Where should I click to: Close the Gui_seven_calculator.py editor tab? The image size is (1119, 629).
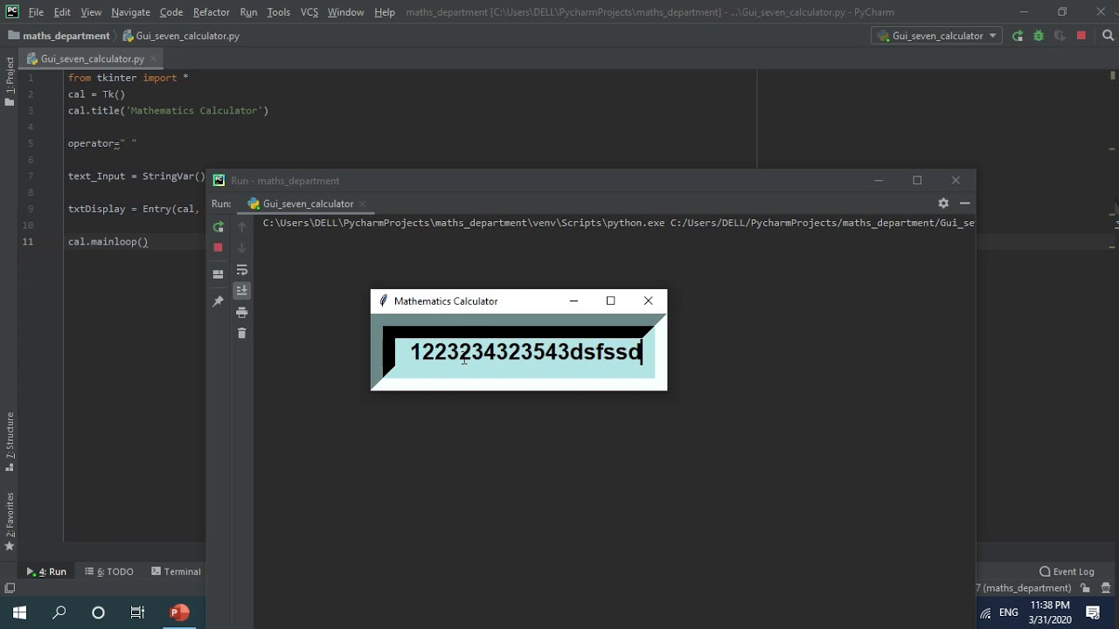153,59
